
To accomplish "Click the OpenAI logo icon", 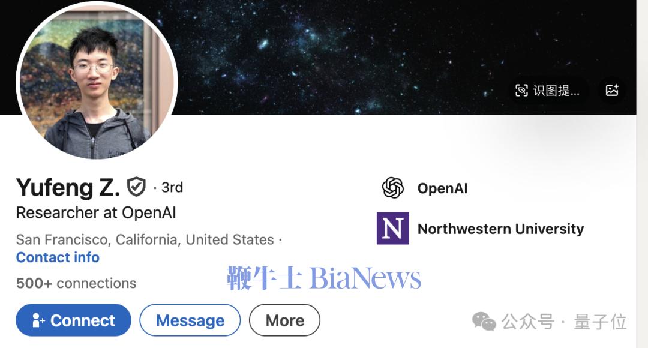I will [392, 188].
